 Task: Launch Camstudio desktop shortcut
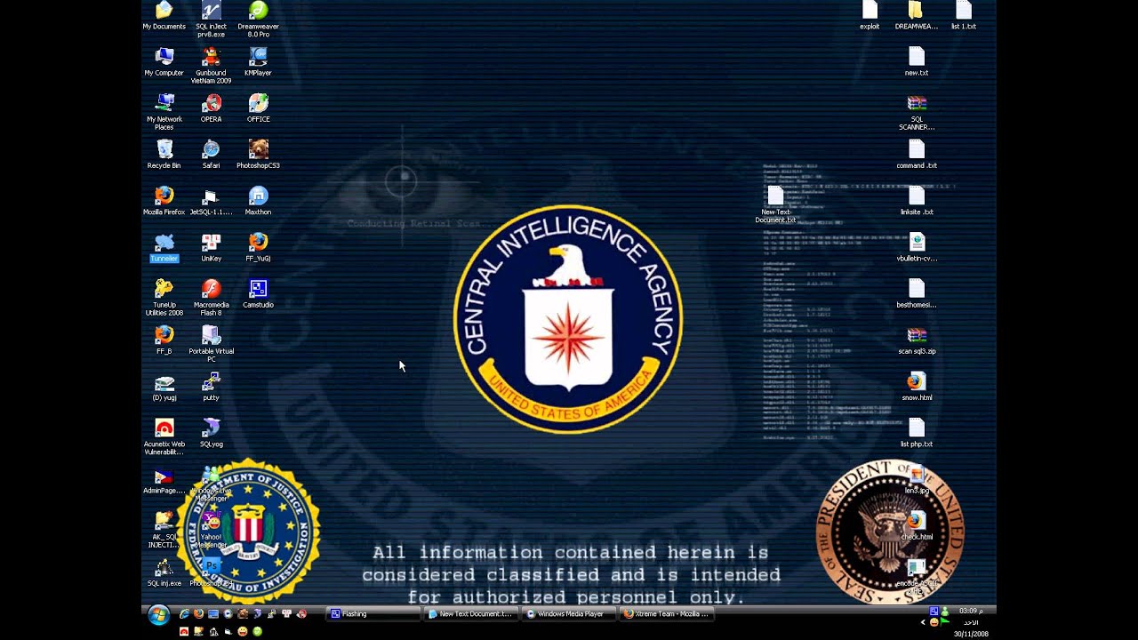click(258, 294)
